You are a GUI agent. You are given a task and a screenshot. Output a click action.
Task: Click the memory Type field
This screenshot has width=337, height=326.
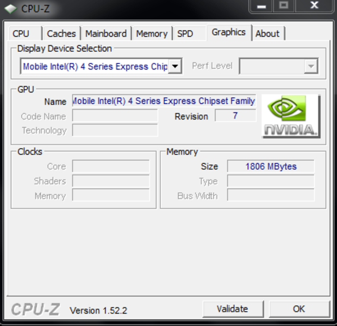(x=271, y=181)
